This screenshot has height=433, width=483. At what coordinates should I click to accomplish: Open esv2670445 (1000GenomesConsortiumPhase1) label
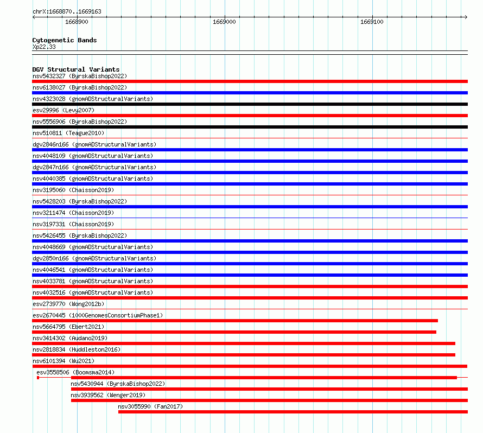coord(98,315)
